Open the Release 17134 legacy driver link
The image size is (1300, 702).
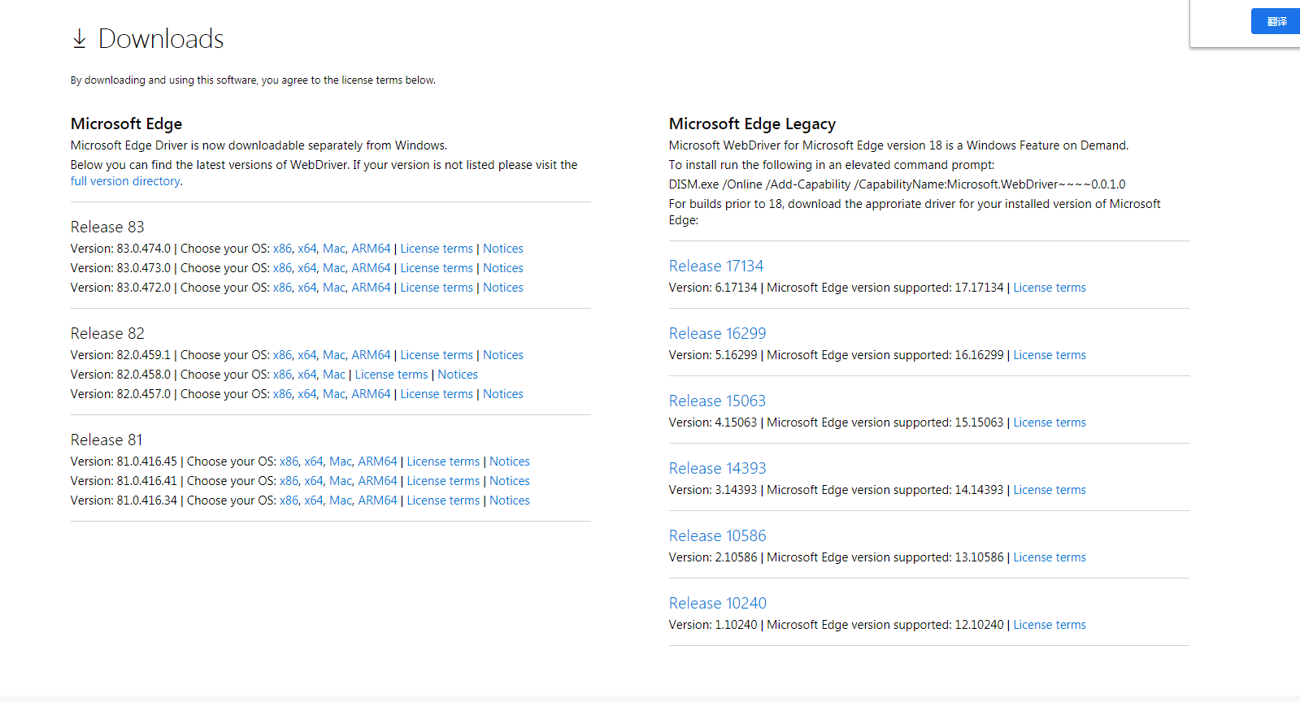coord(716,266)
